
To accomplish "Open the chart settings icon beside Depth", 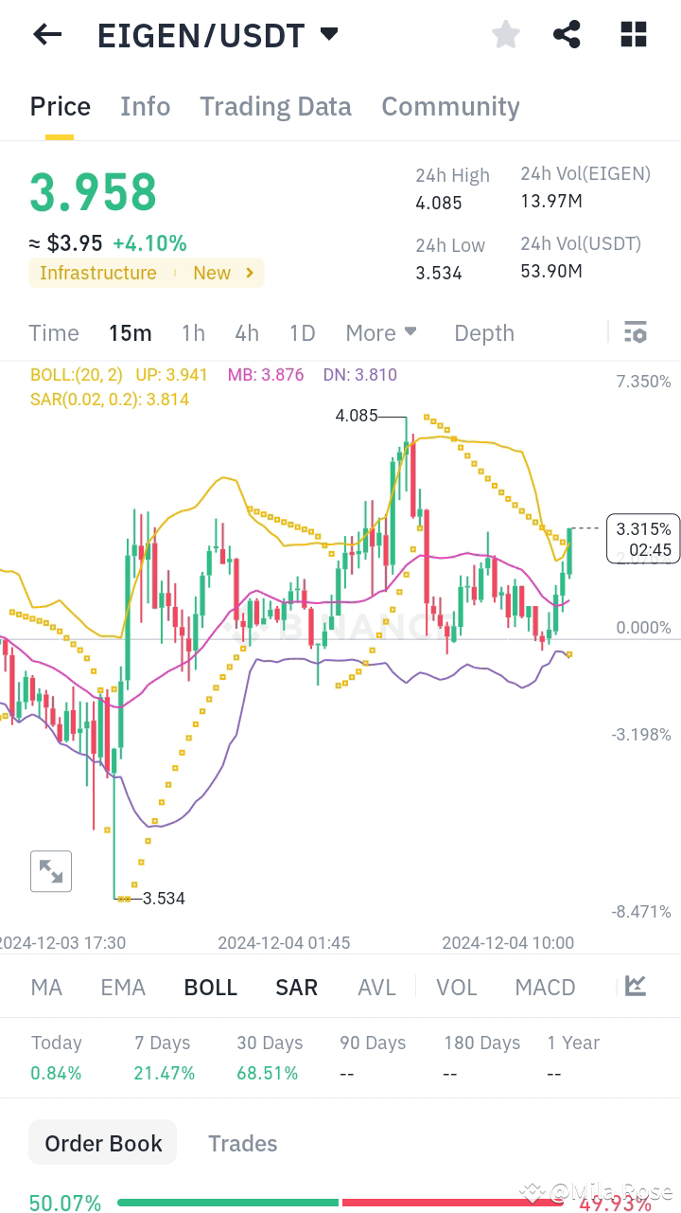I will [x=636, y=332].
